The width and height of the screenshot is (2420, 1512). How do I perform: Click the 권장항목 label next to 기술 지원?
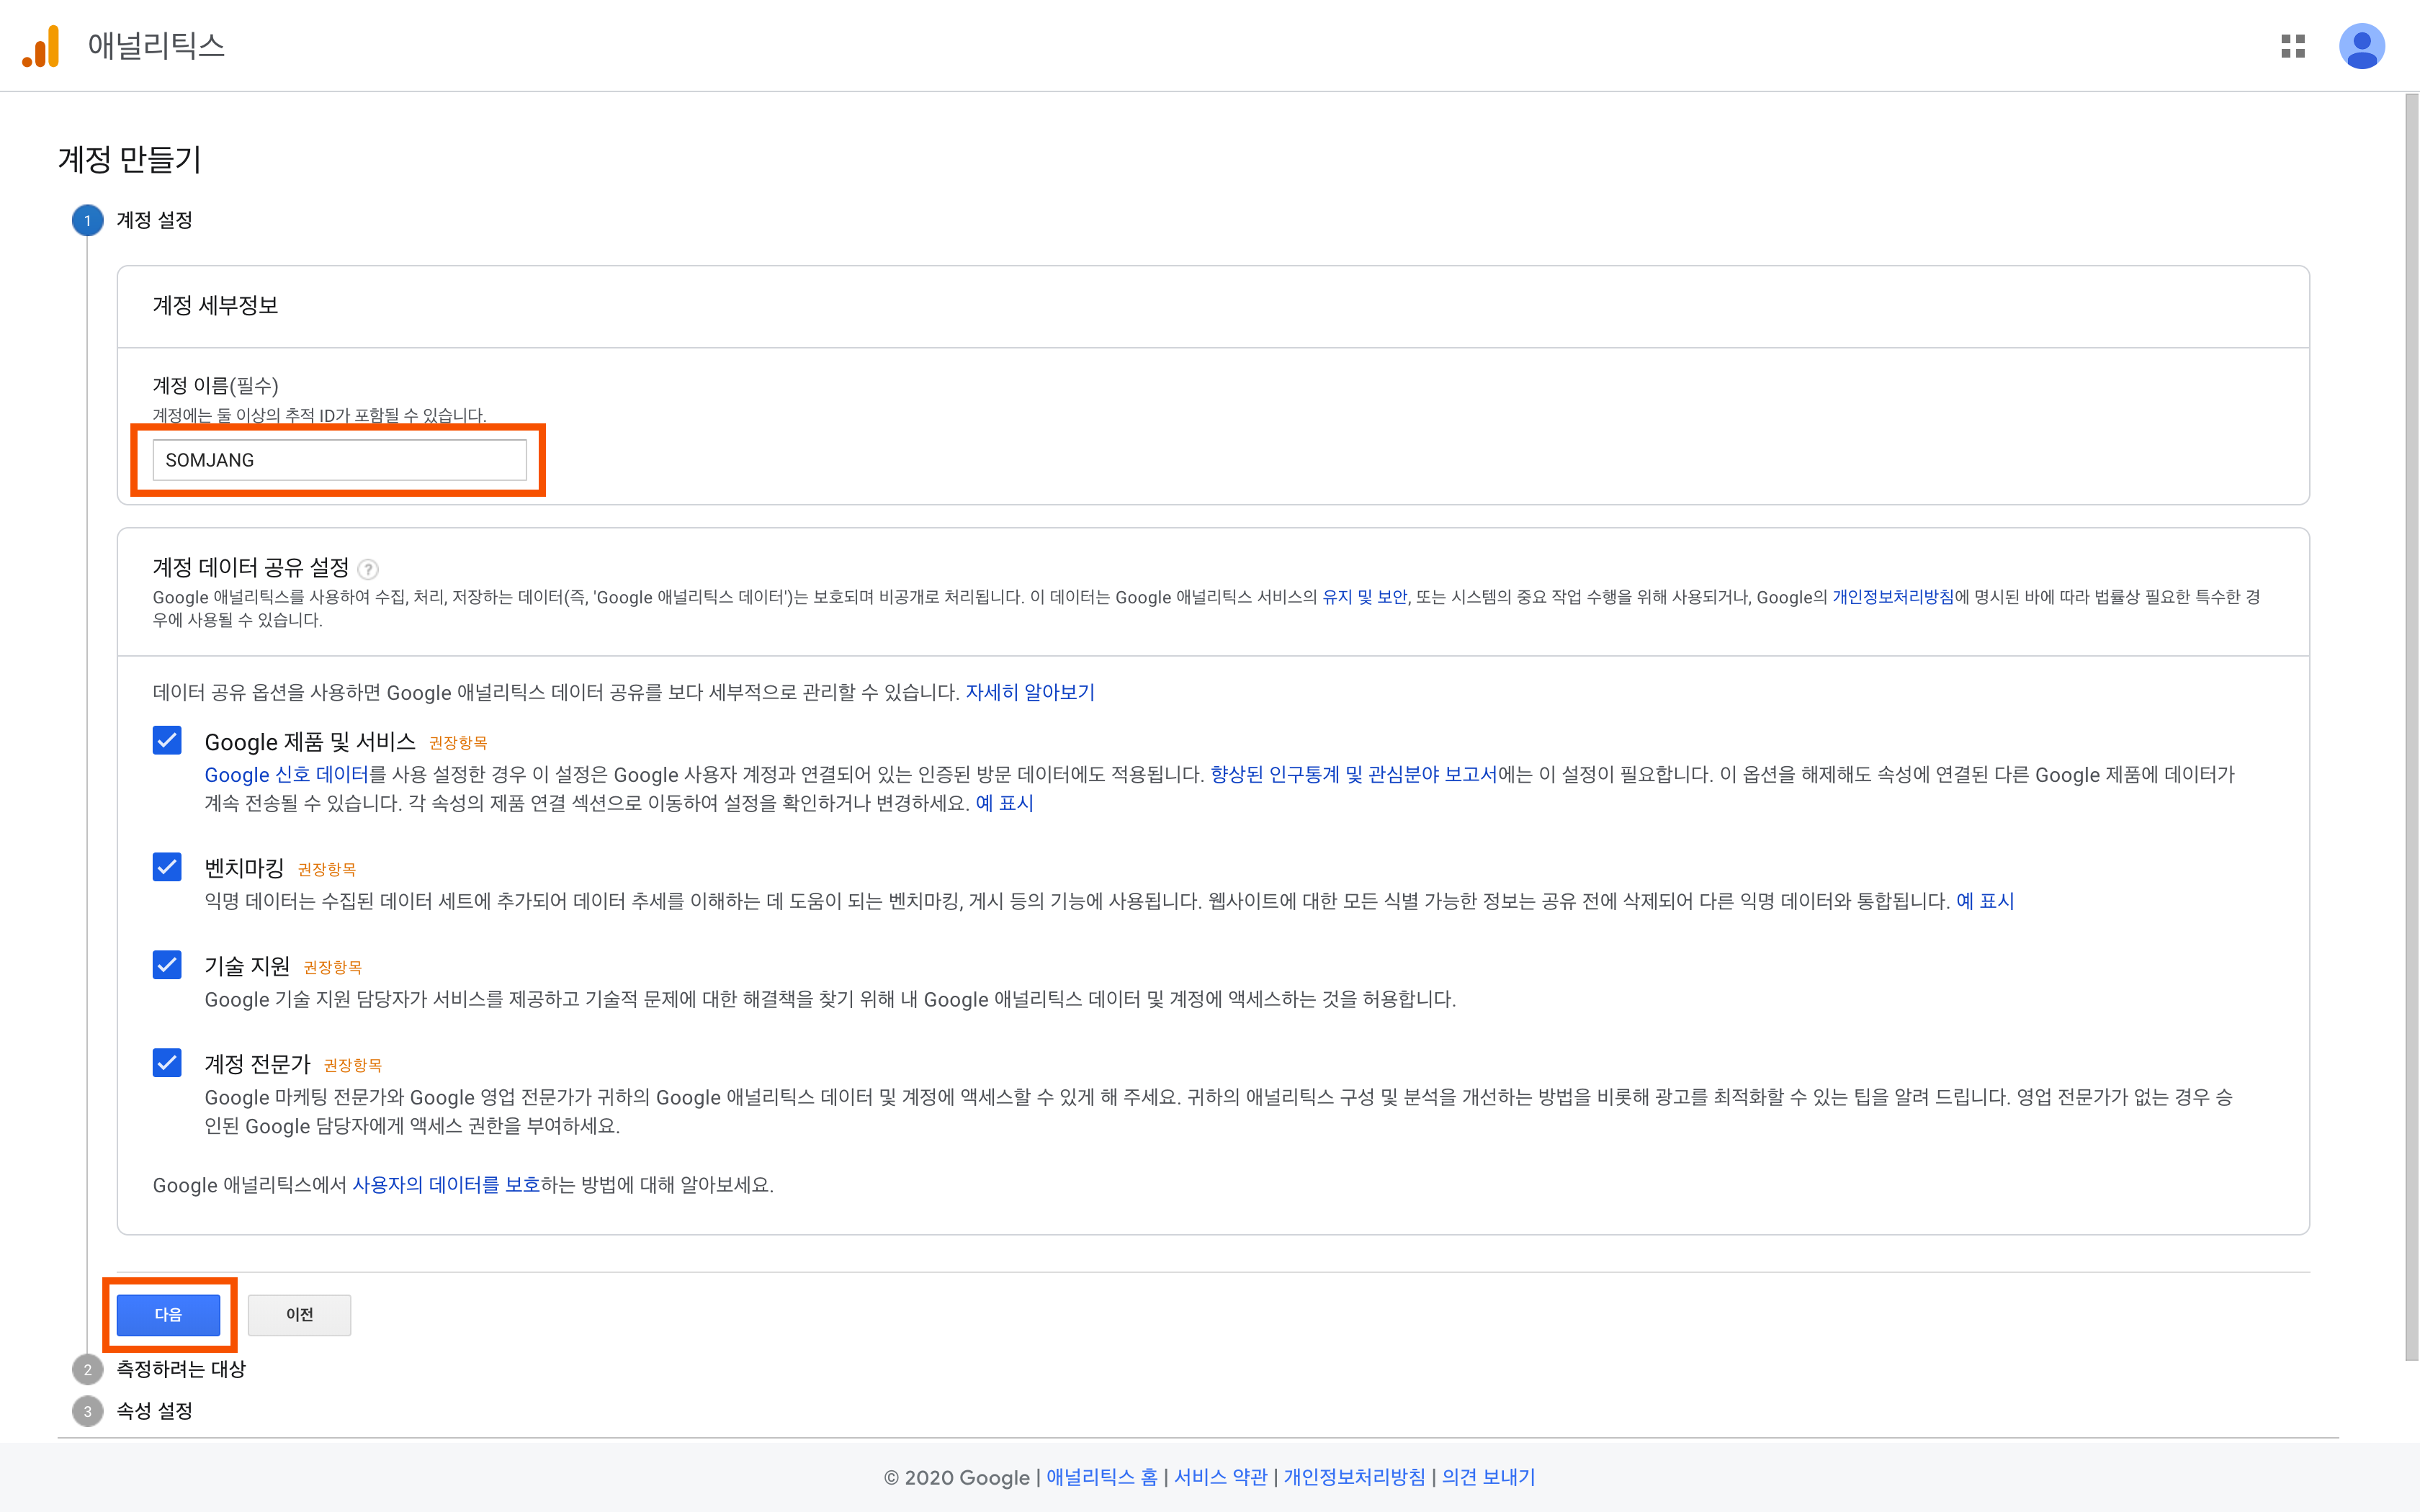tap(332, 967)
